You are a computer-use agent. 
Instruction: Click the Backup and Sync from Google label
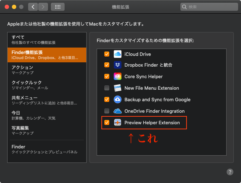coord(157,100)
